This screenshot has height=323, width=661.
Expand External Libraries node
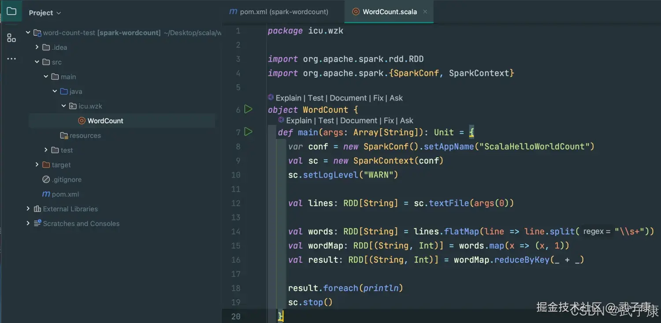tap(28, 208)
